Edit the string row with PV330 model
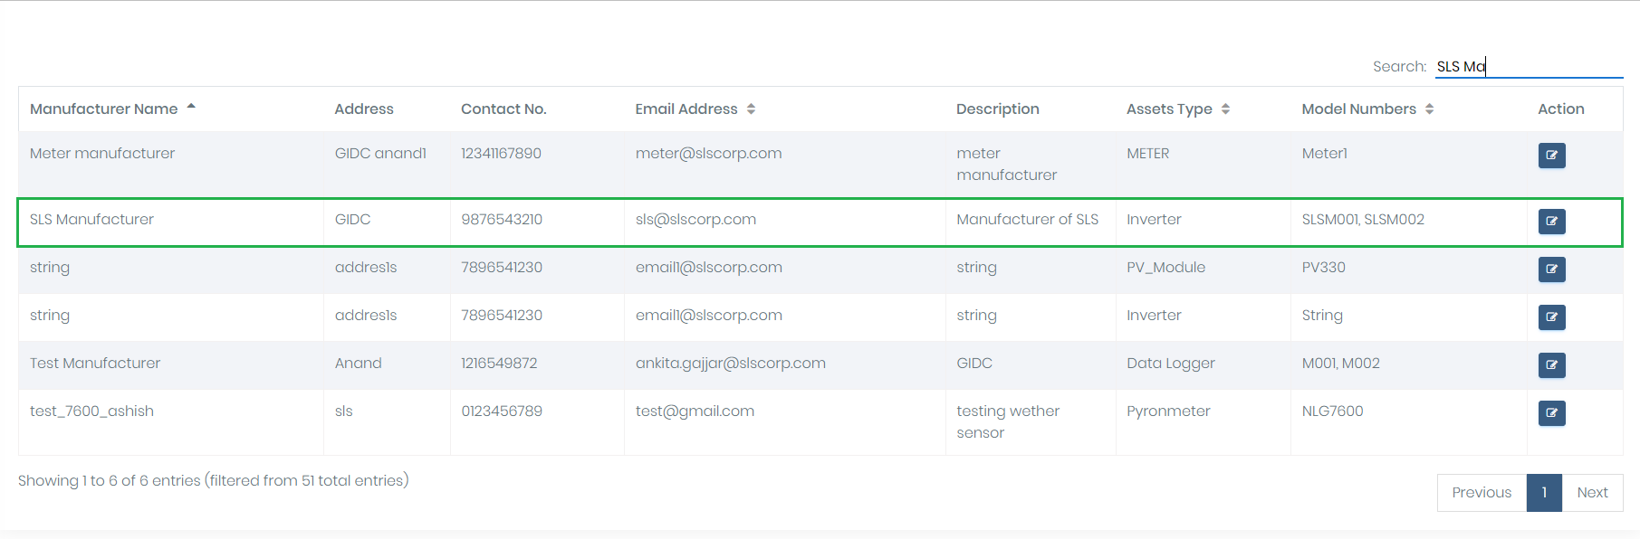 click(x=1551, y=269)
